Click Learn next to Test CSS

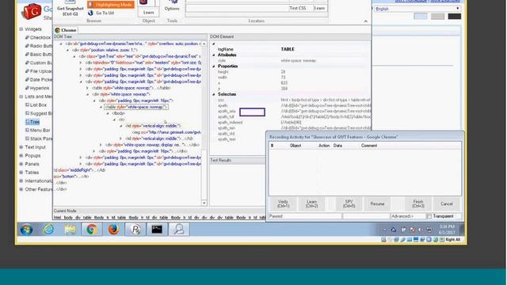pos(320,8)
